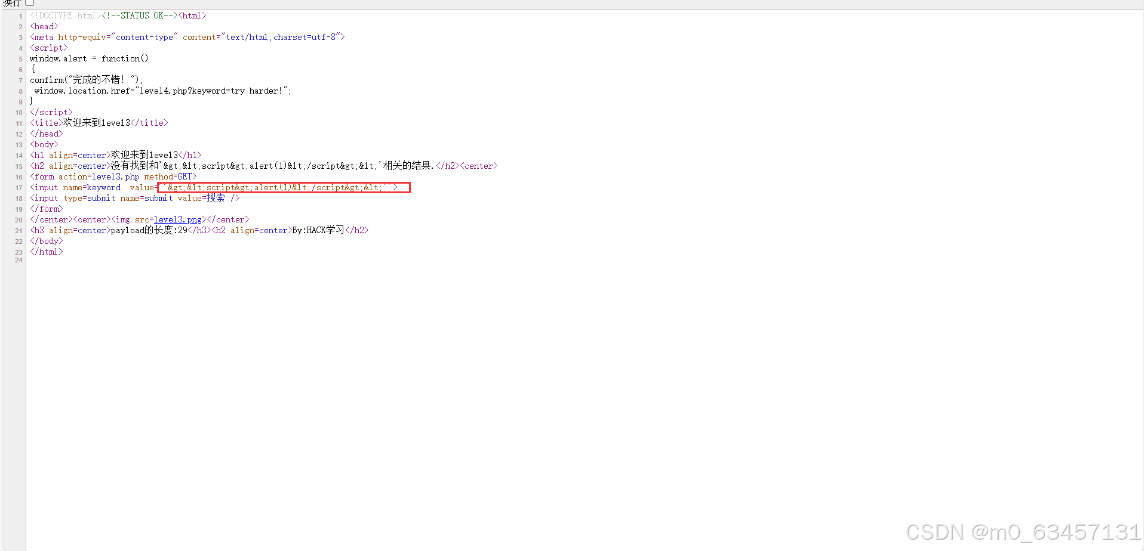Click line number 8 in the gutter
The height and width of the screenshot is (551, 1144).
pyautogui.click(x=20, y=91)
